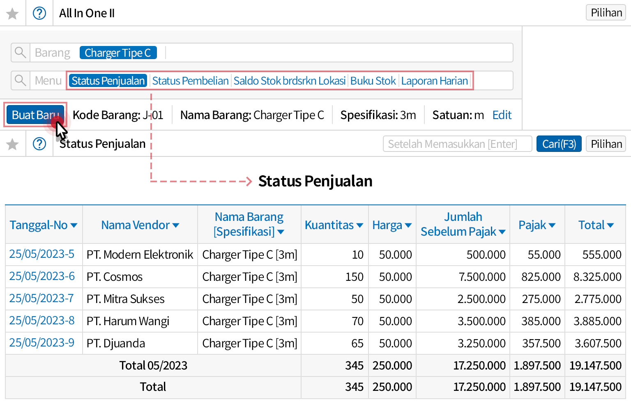Click the Edit link after Satuan
The height and width of the screenshot is (404, 631).
click(502, 115)
